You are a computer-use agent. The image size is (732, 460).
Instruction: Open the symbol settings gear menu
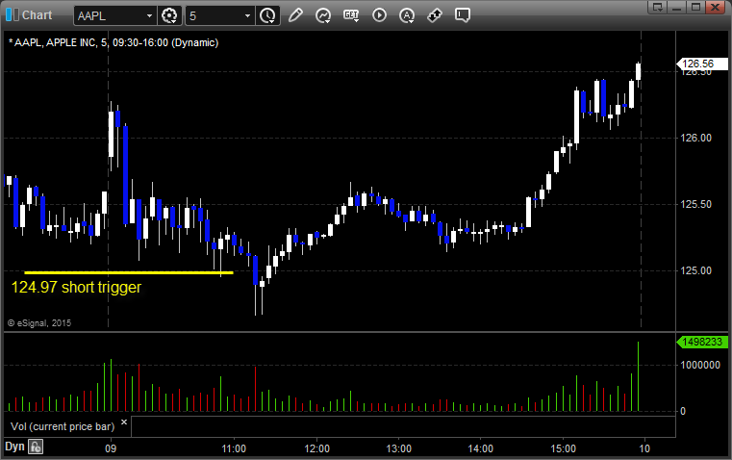click(x=169, y=15)
